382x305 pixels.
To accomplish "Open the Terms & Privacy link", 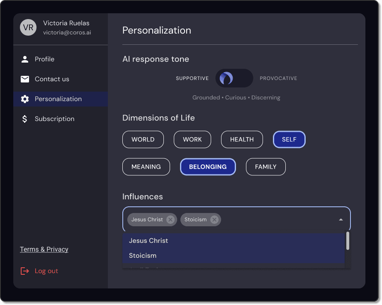I will (x=44, y=249).
